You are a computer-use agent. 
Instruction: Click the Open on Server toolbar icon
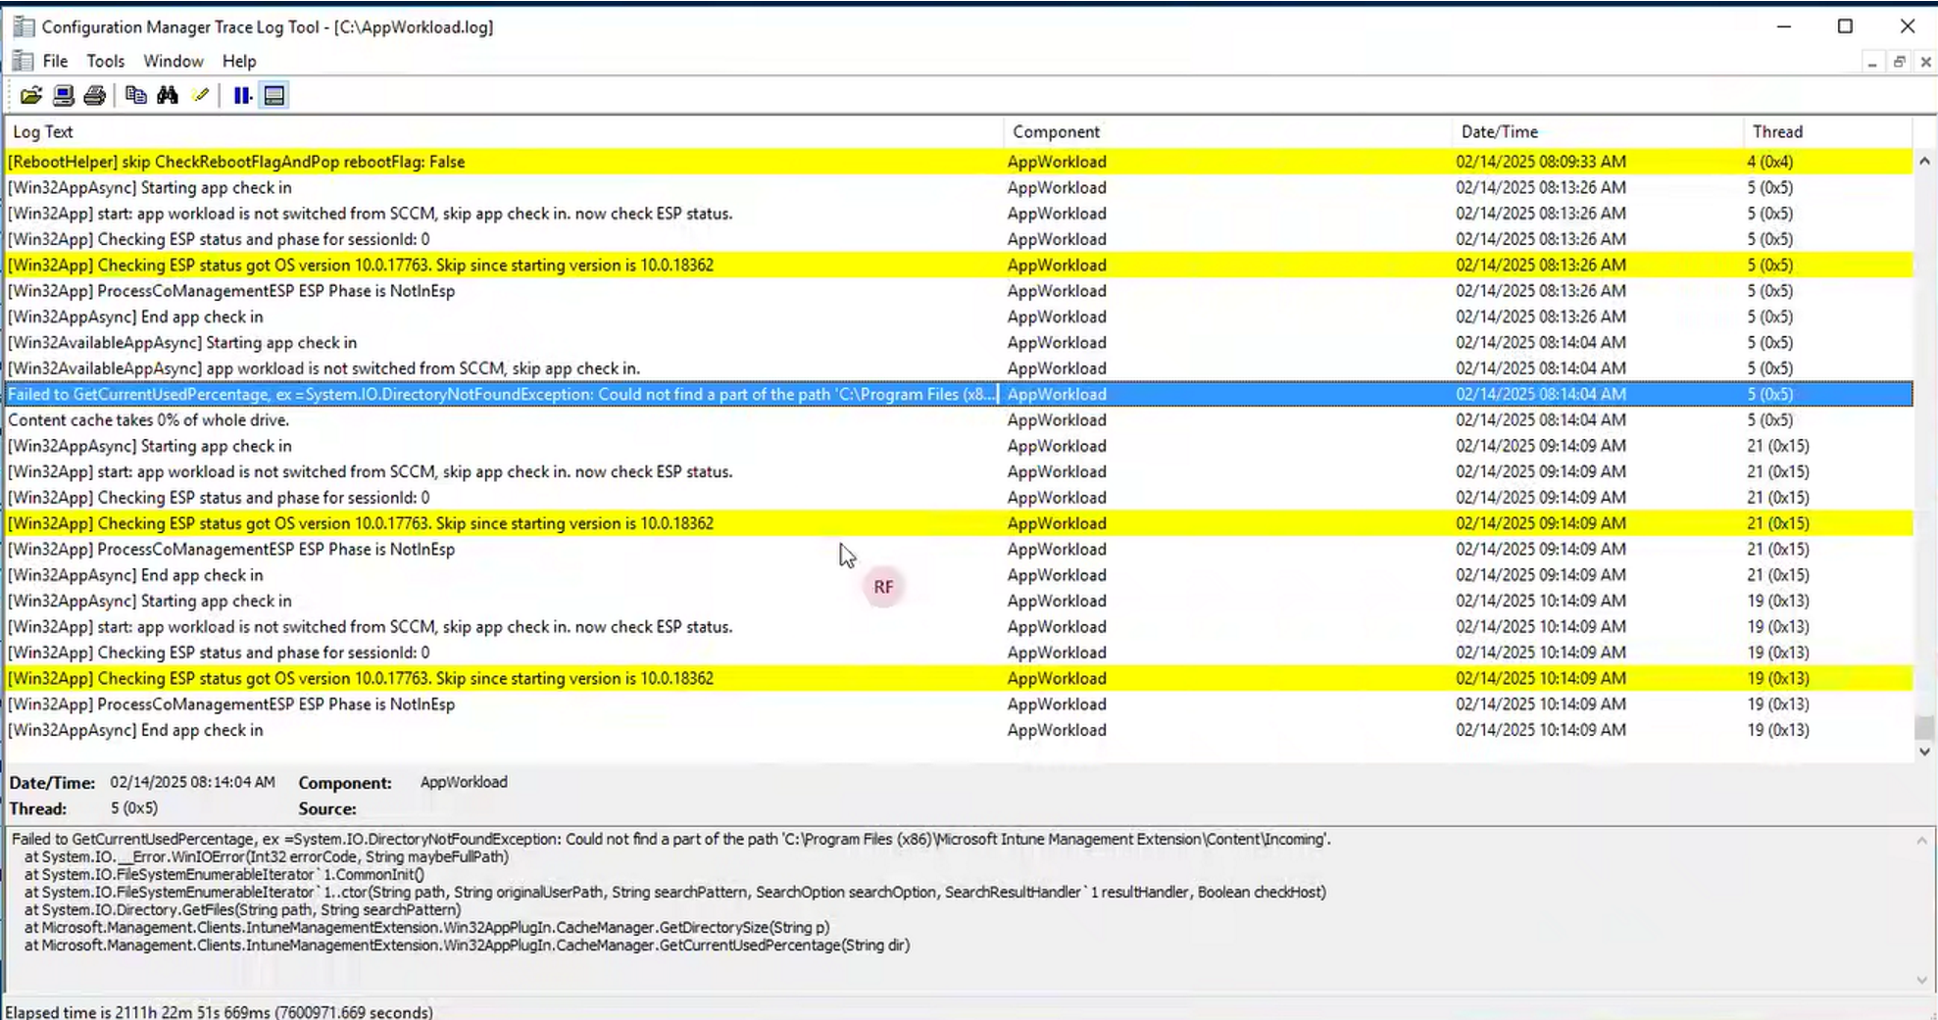[x=63, y=95]
